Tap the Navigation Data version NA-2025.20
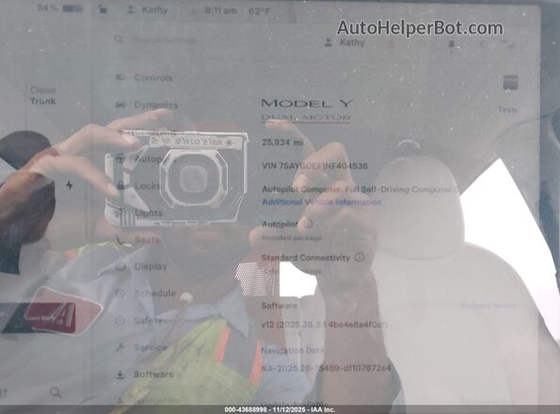Viewport: 560px width, 414px height. [326, 368]
